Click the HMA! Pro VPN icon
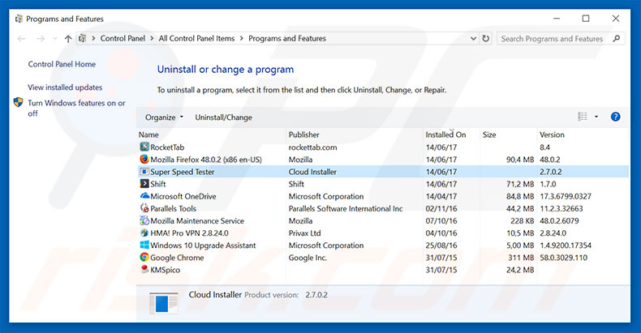Viewport: 641px width, 333px height. (x=144, y=233)
